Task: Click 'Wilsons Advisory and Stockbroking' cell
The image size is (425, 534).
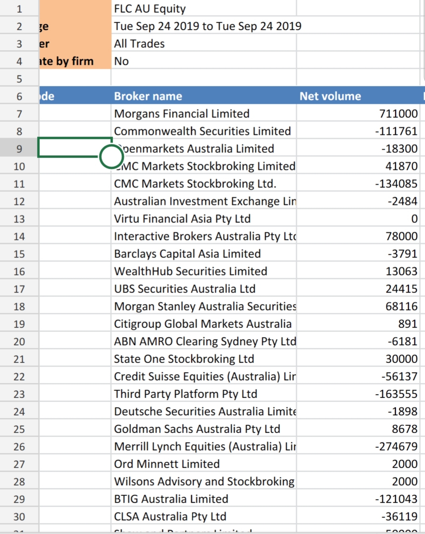Action: pyautogui.click(x=204, y=481)
